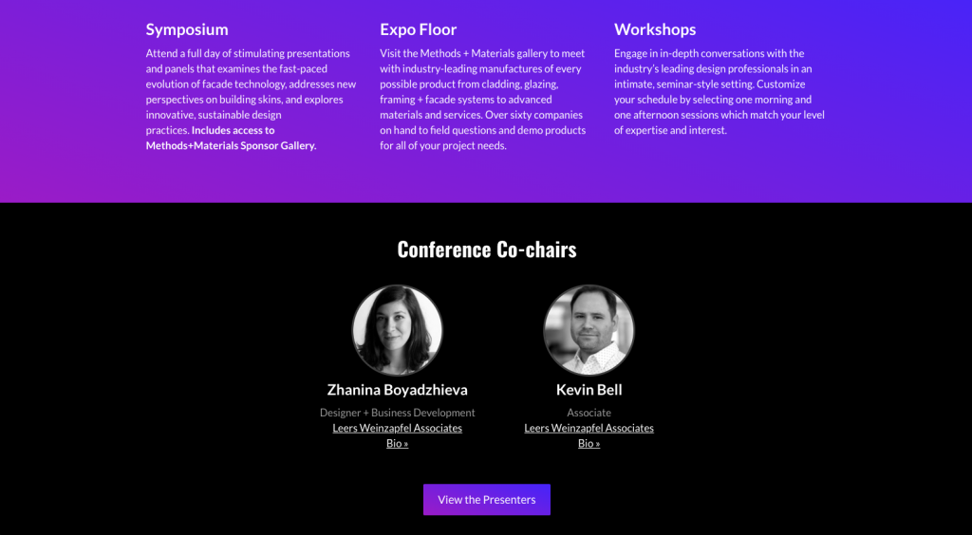Screen dimensions: 972x535
Task: Open Zhanina Boyadzhieva's Bio link
Action: click(398, 443)
